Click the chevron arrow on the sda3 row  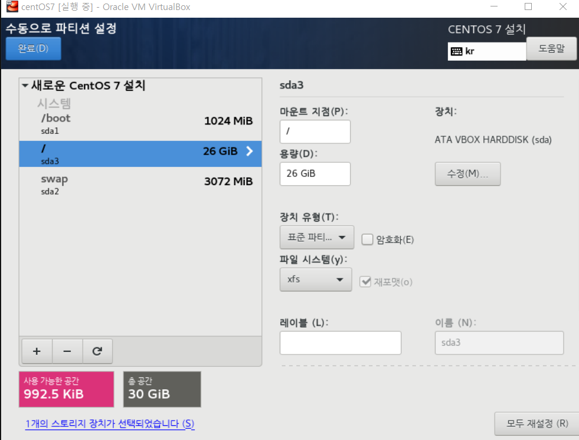250,151
